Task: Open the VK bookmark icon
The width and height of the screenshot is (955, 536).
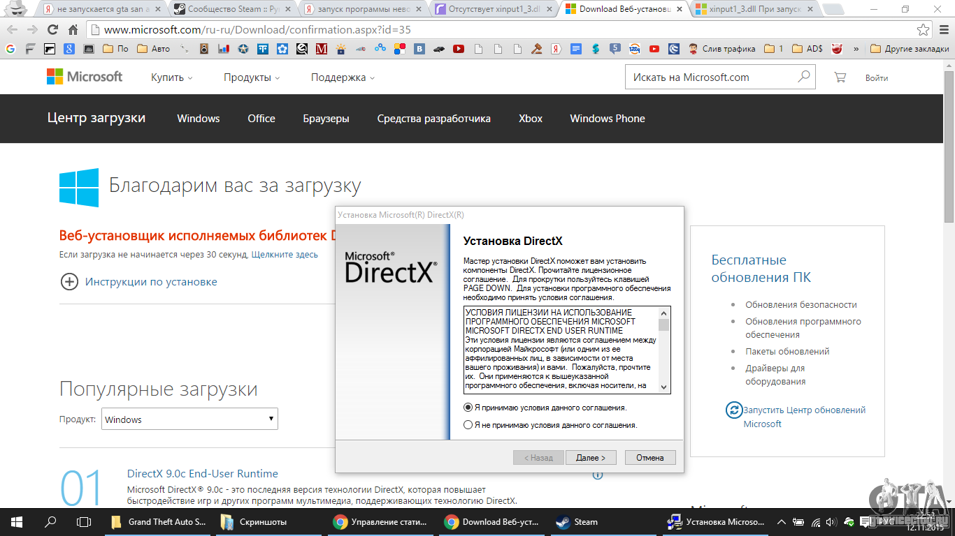Action: tap(419, 49)
